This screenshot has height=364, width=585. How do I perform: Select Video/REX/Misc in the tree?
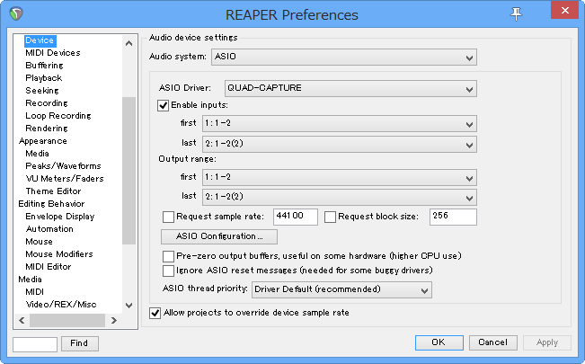point(61,305)
